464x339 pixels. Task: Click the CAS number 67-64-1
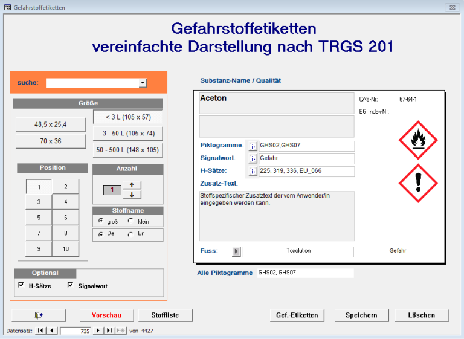[408, 100]
